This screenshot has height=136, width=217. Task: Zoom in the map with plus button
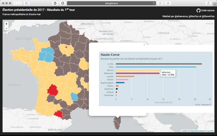[x=6, y=24]
